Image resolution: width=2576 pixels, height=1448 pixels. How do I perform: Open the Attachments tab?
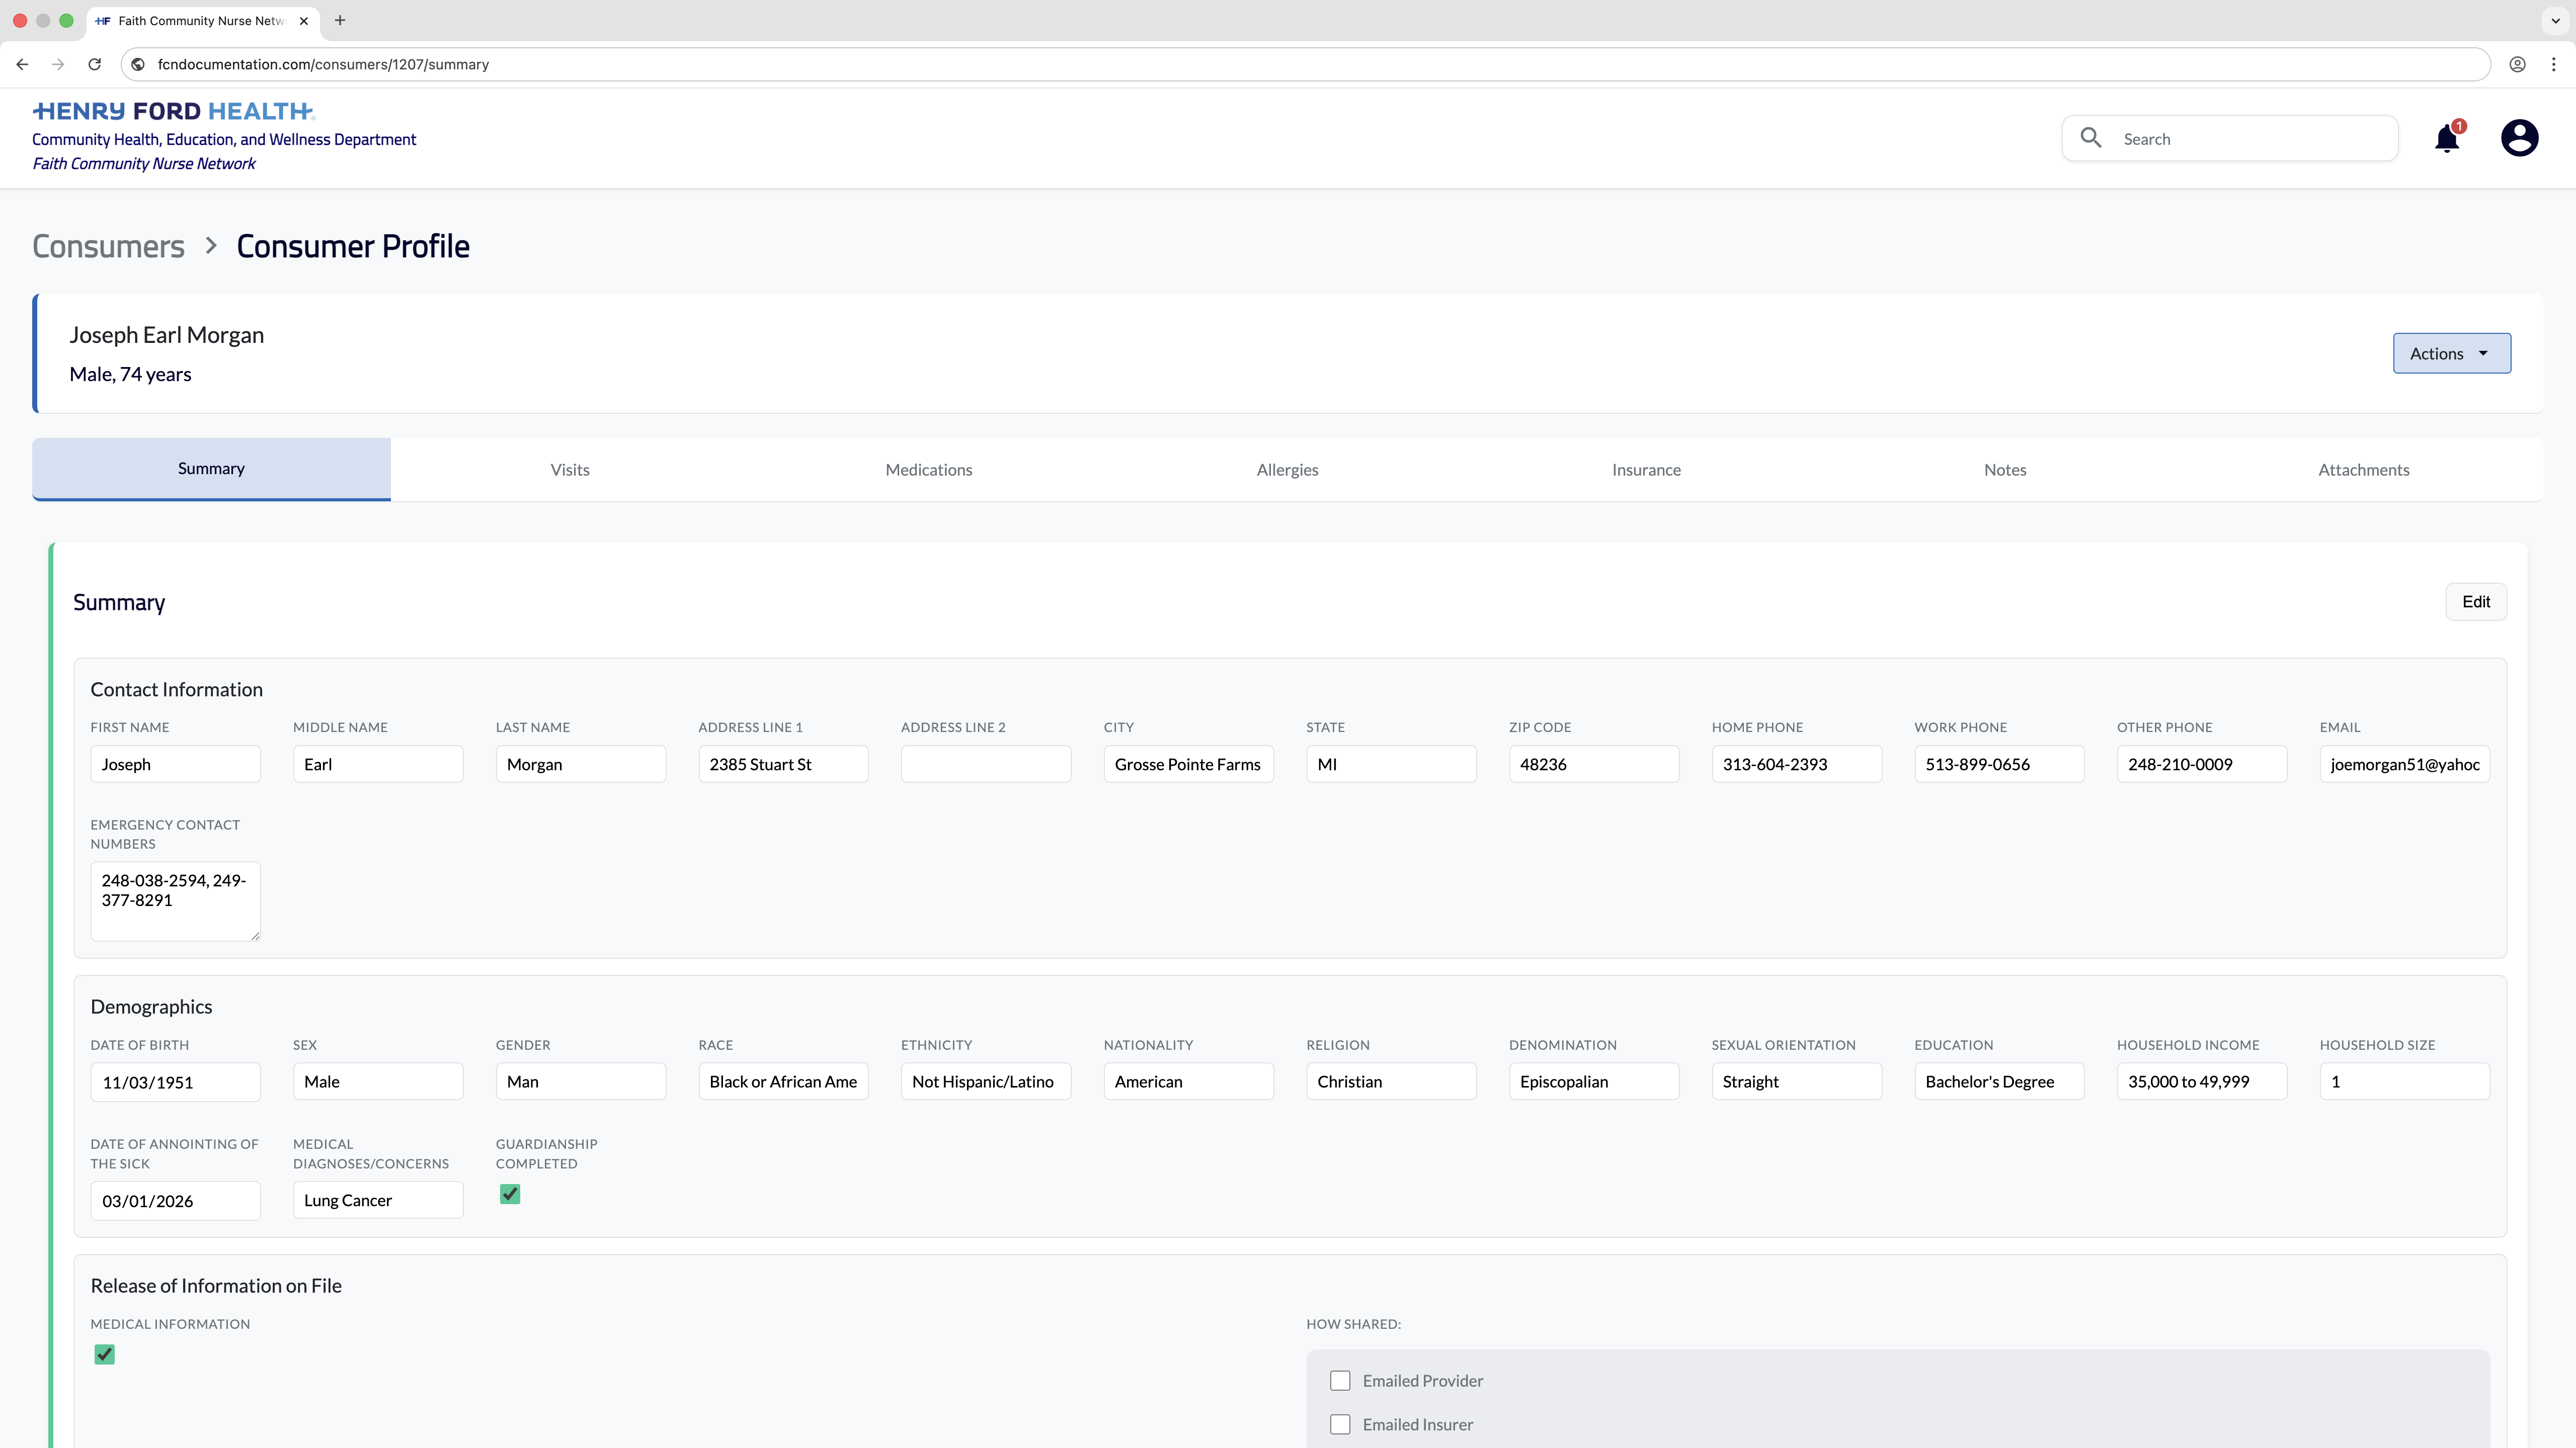[x=2364, y=470]
